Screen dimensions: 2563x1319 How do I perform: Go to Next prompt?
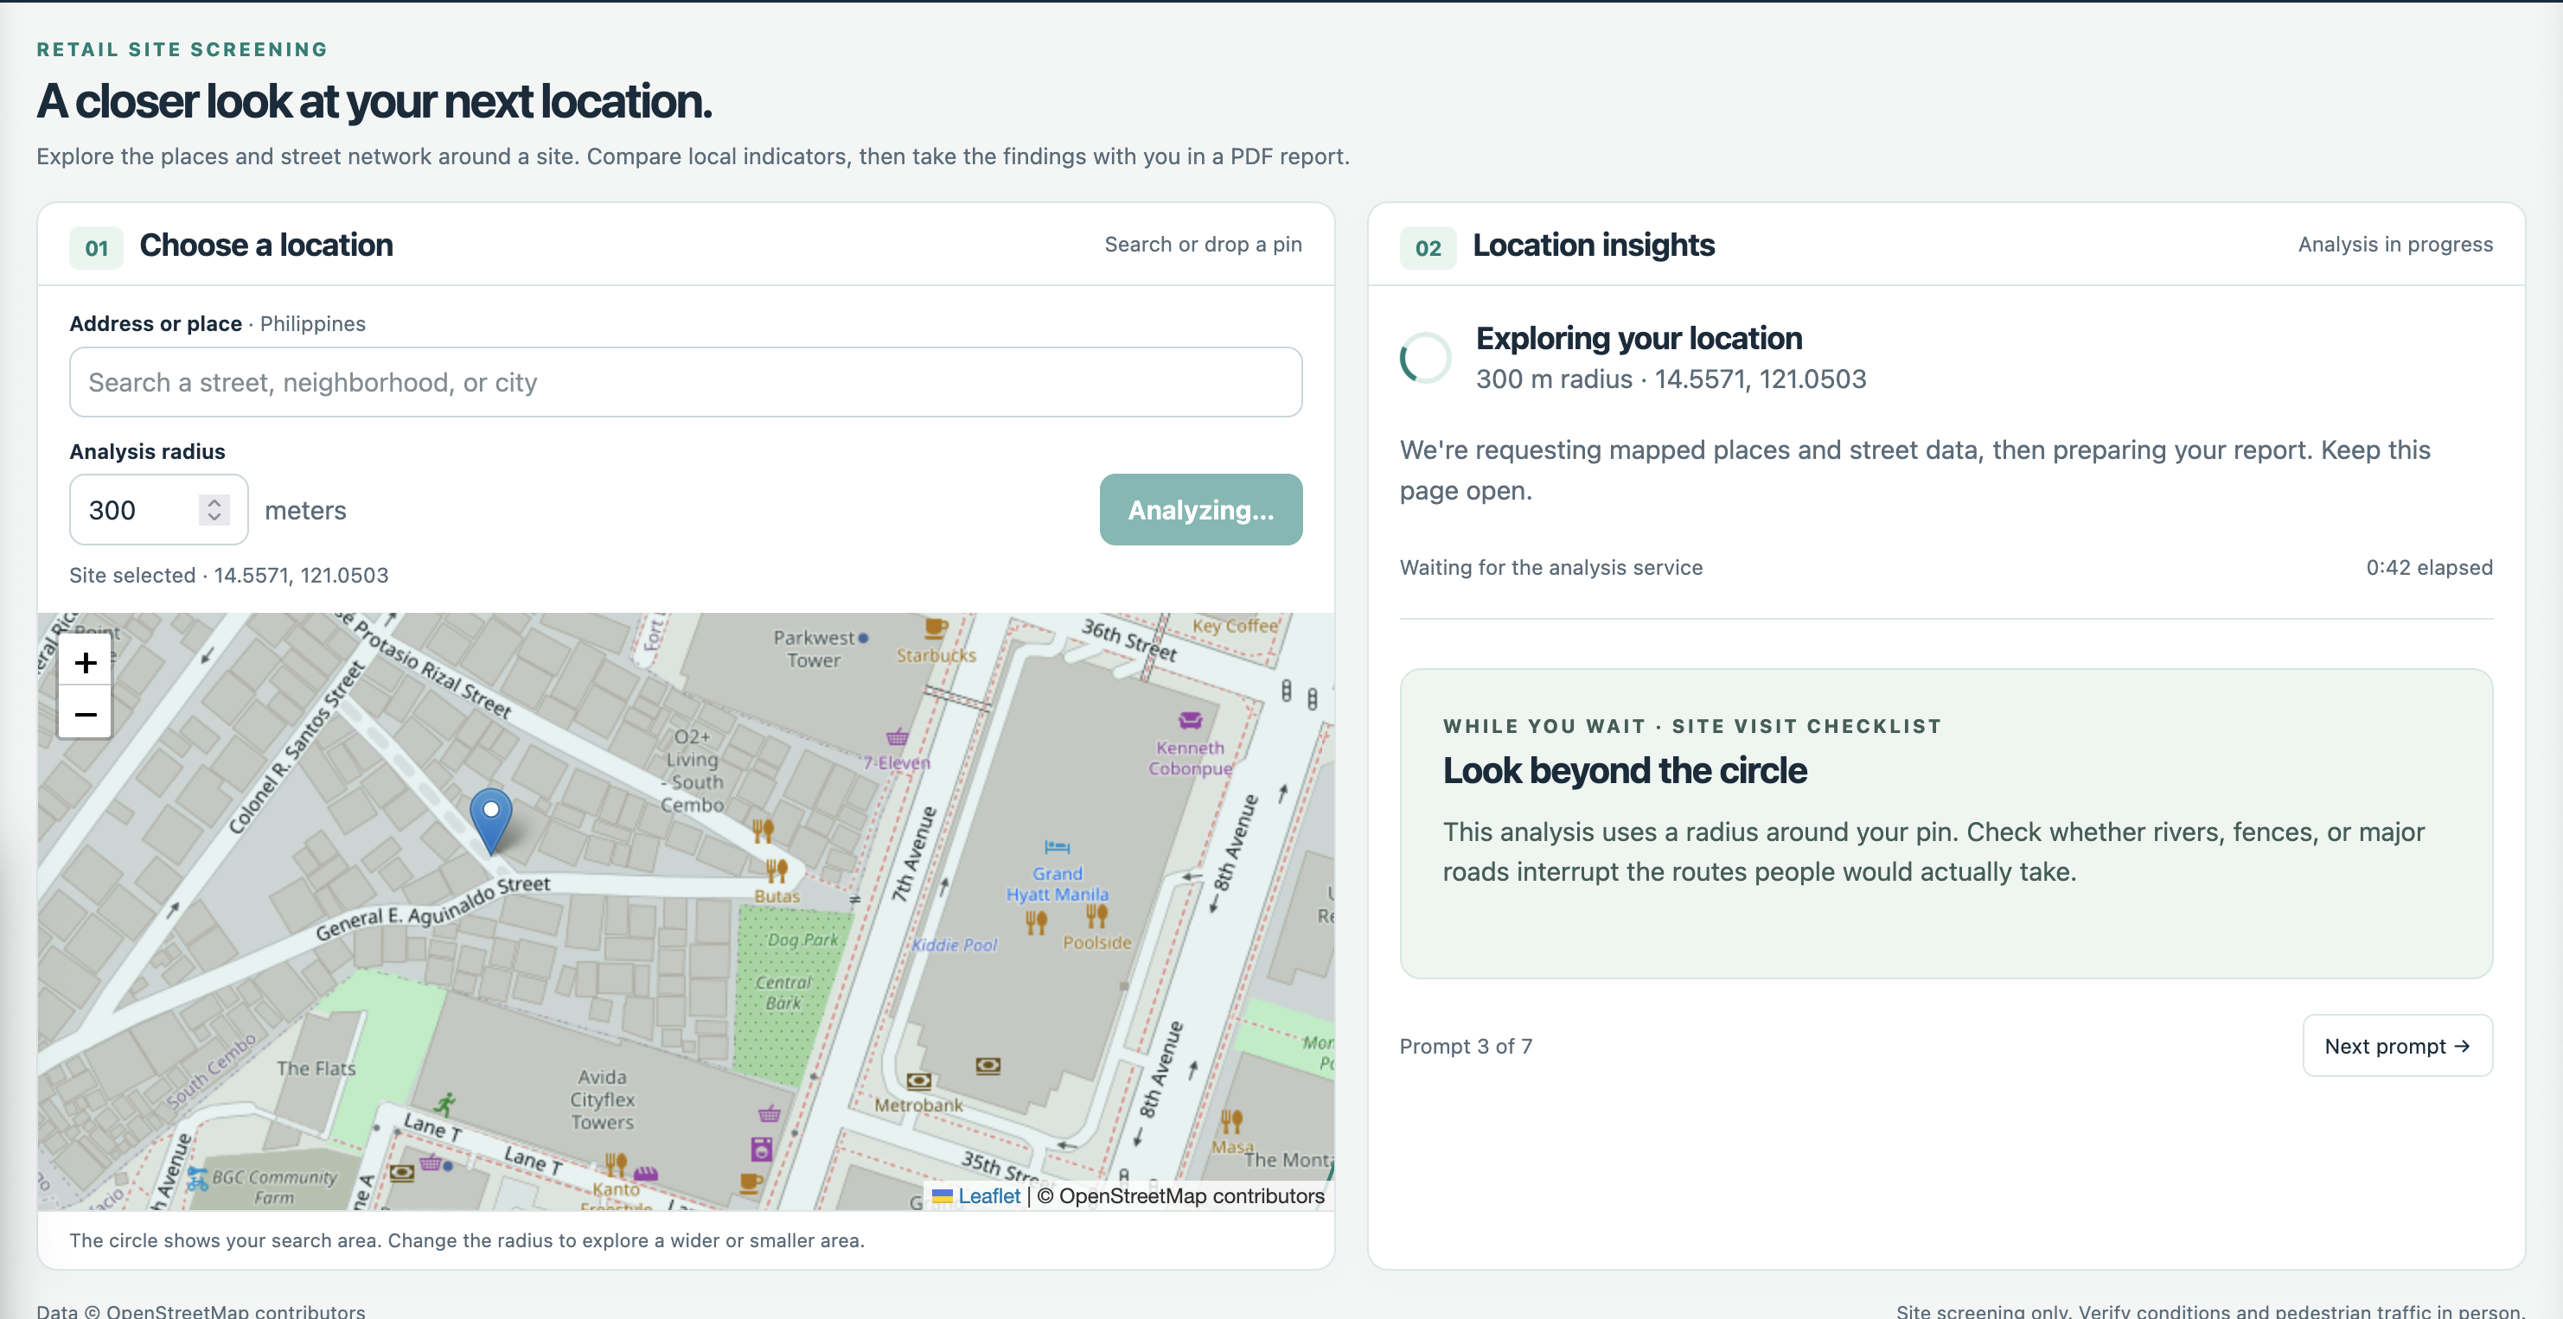pos(2397,1046)
